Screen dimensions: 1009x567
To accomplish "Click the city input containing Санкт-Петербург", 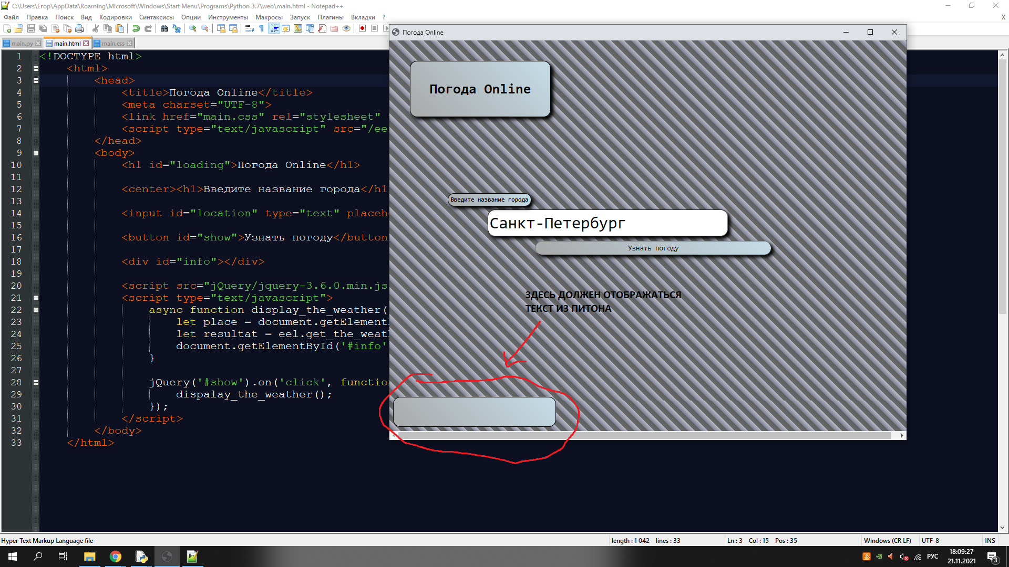I will point(608,223).
